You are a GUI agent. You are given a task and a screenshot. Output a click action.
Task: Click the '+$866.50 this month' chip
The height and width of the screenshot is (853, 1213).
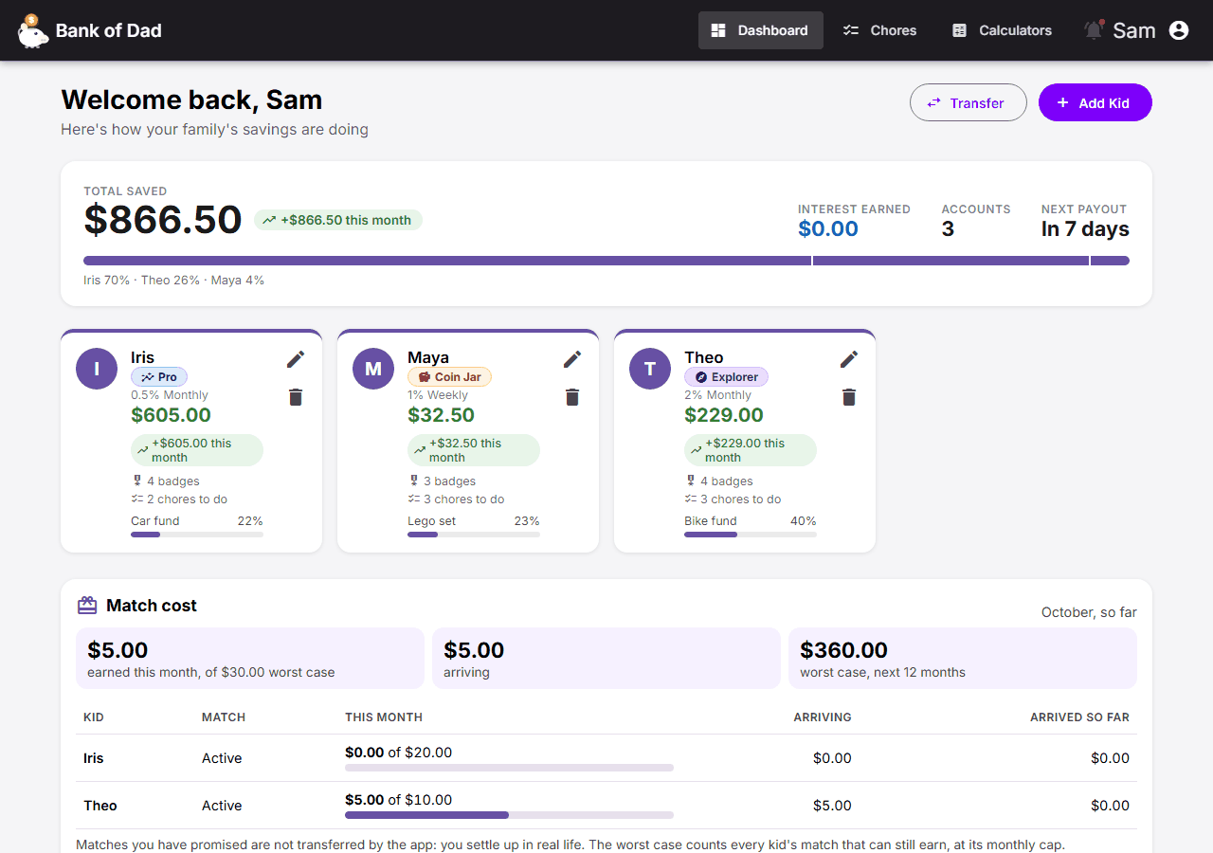coord(338,220)
